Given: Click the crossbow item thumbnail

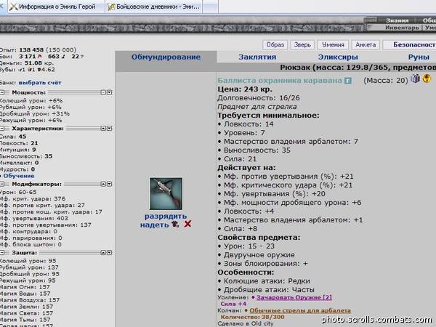Looking at the screenshot, I should [x=166, y=194].
